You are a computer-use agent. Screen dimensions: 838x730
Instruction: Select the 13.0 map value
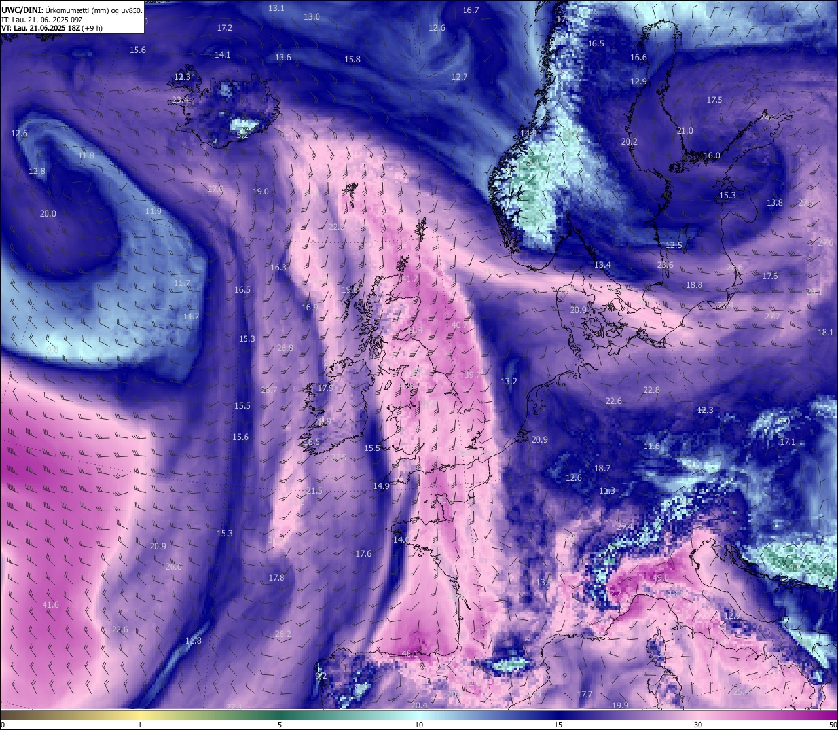coord(312,17)
